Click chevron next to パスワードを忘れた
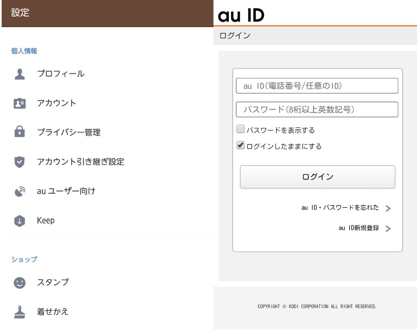Viewport: 417px width, 332px height. (388, 208)
